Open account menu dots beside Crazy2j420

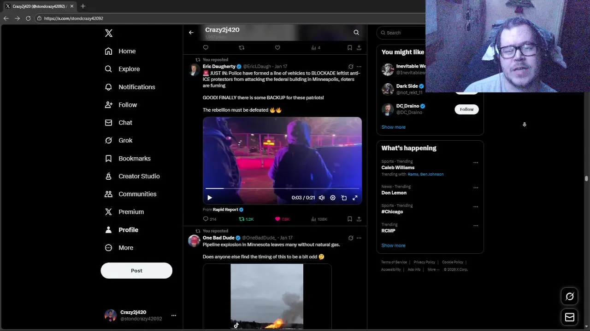(174, 315)
